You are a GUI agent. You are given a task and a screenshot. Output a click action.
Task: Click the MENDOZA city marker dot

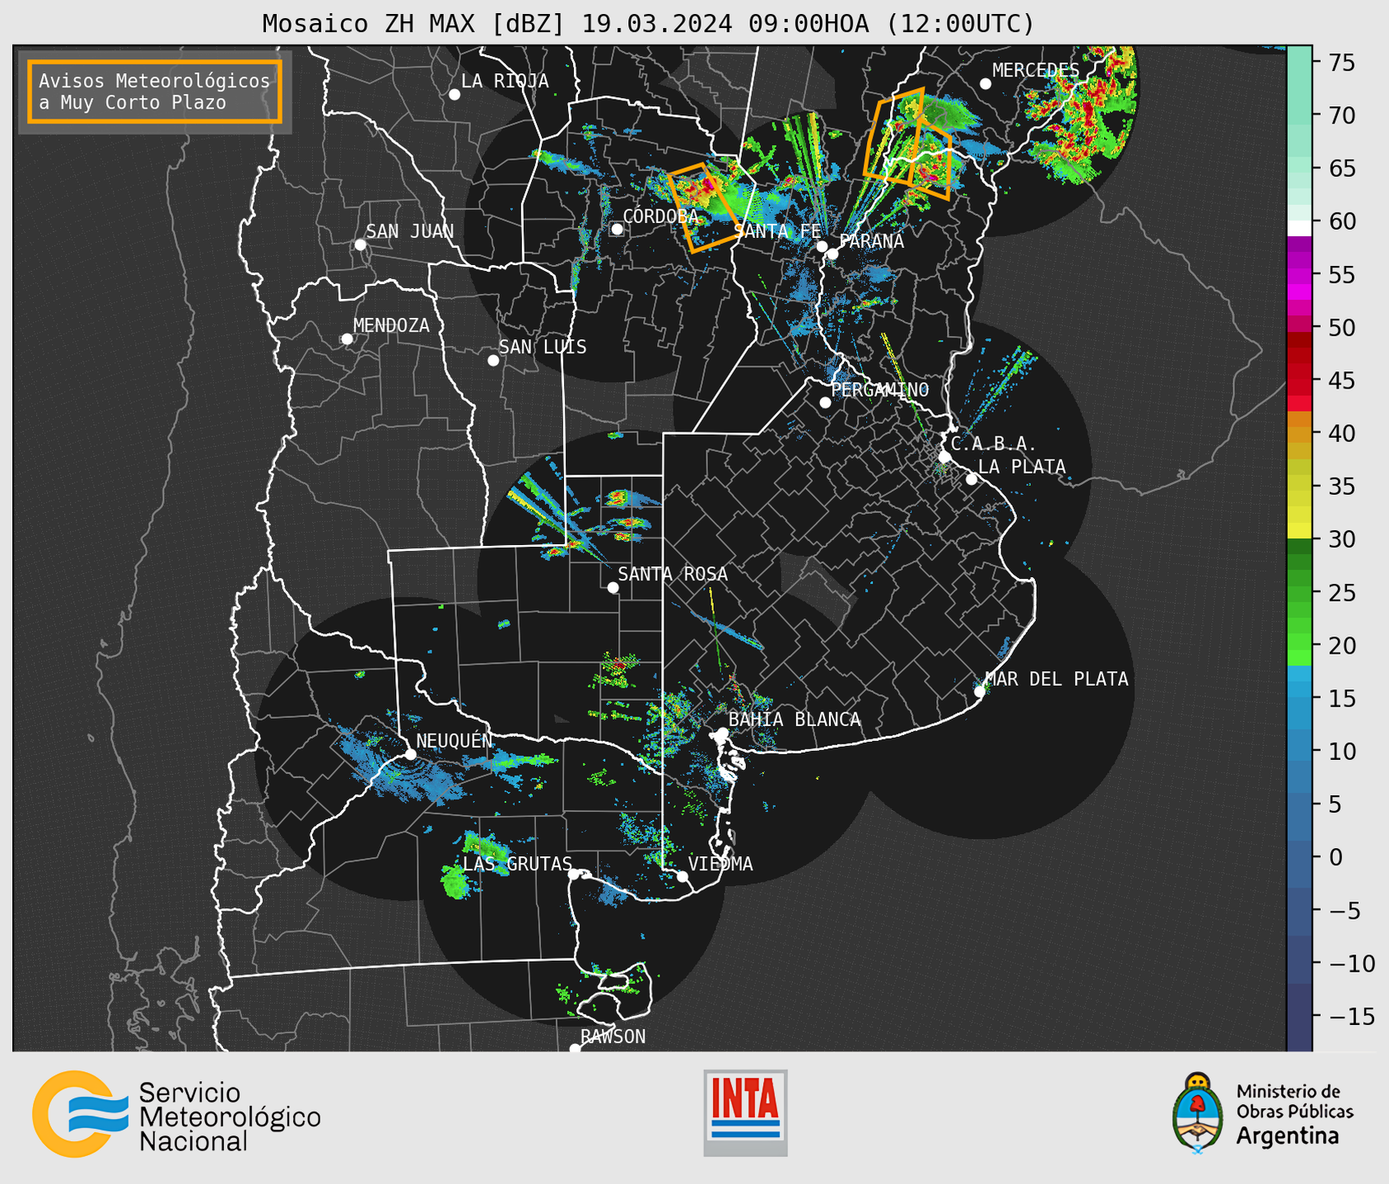pyautogui.click(x=347, y=339)
